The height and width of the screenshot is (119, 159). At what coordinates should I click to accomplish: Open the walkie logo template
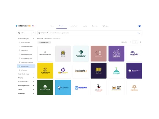click(x=134, y=54)
